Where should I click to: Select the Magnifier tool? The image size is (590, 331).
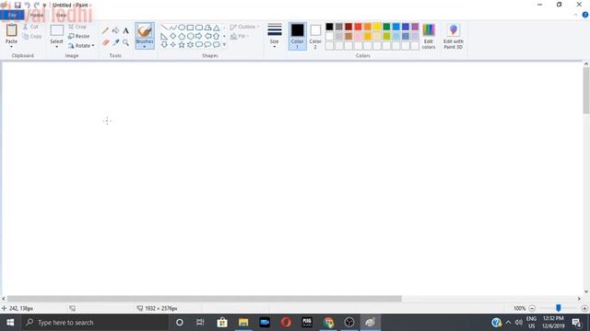pyautogui.click(x=125, y=42)
